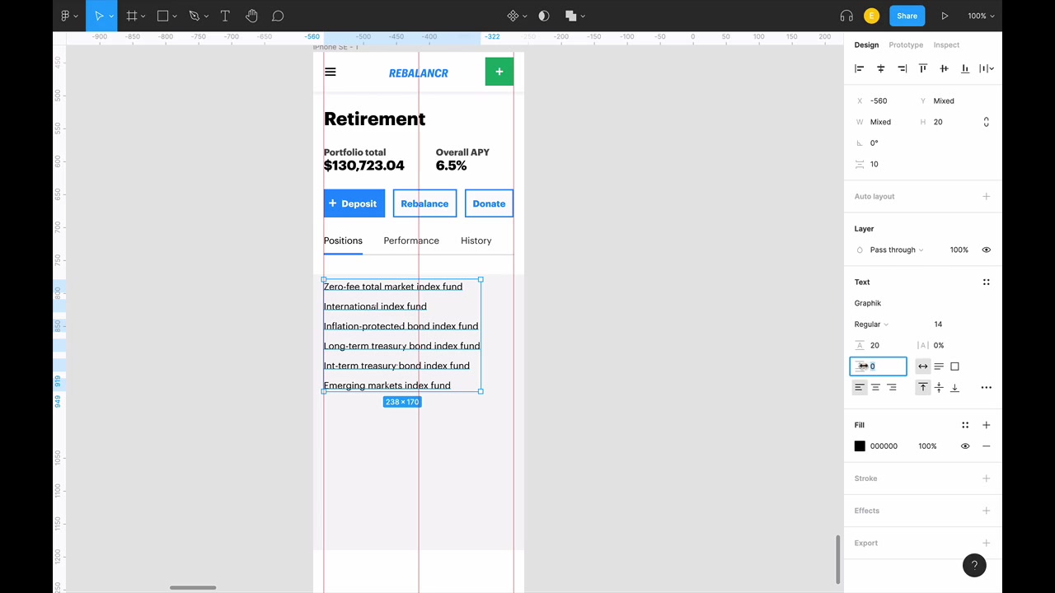Switch to the Inspect tab
Screen dimensions: 1055x593
point(946,44)
